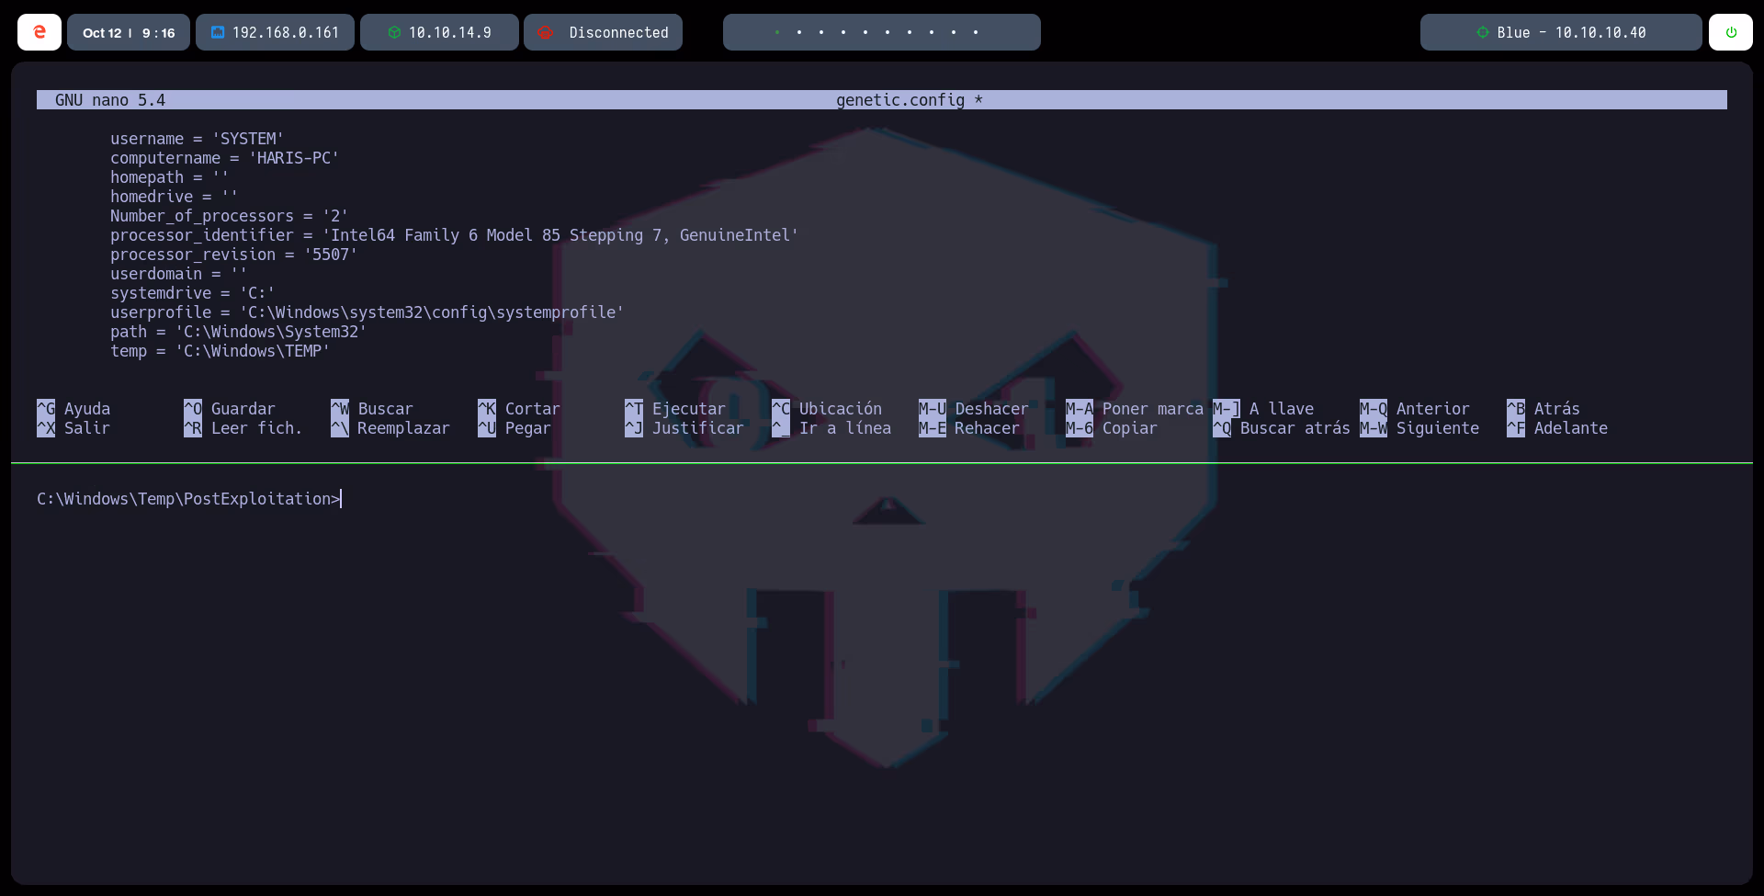Click the green cube icon beside 10.10.14.9

click(394, 32)
